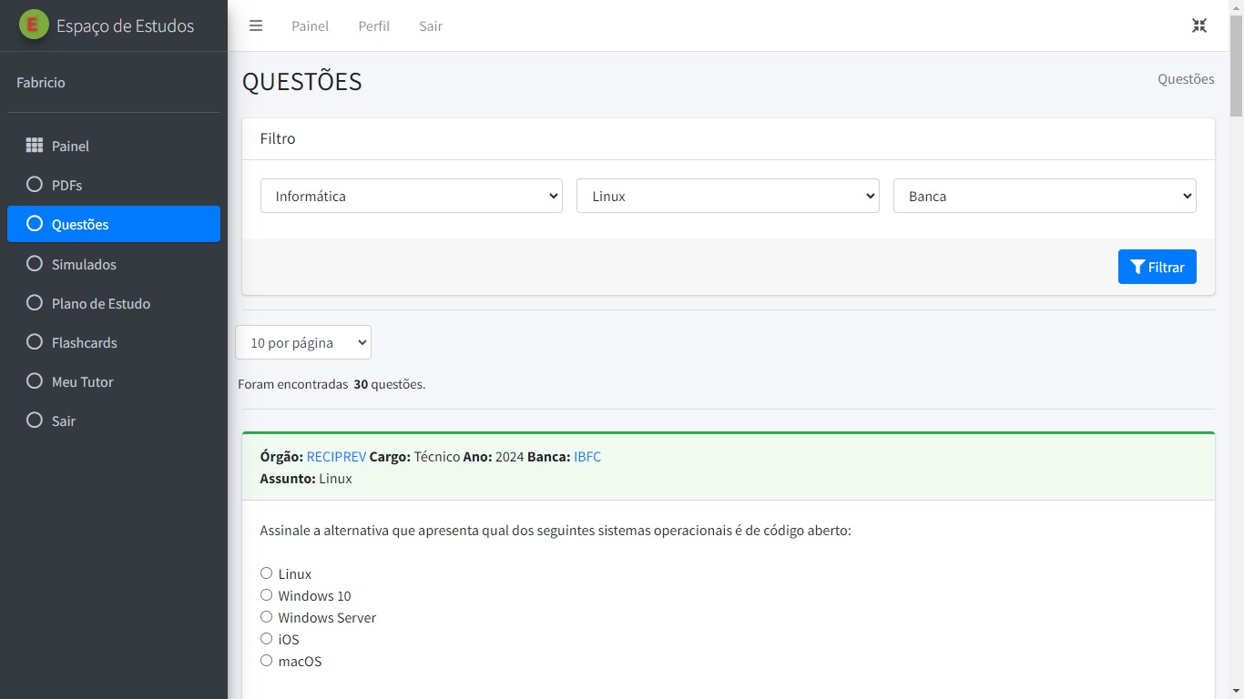
Task: Click the circle icon beside Simulados
Action: (35, 264)
